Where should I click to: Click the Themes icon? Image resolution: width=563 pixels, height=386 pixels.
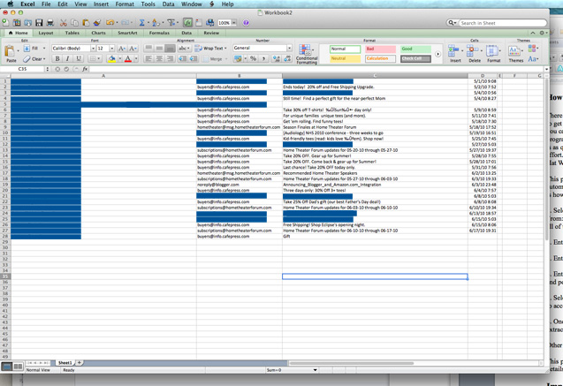pyautogui.click(x=516, y=54)
